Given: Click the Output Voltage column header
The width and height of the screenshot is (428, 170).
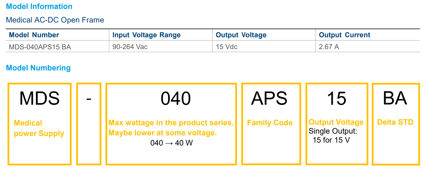Looking at the screenshot, I should pos(241,35).
